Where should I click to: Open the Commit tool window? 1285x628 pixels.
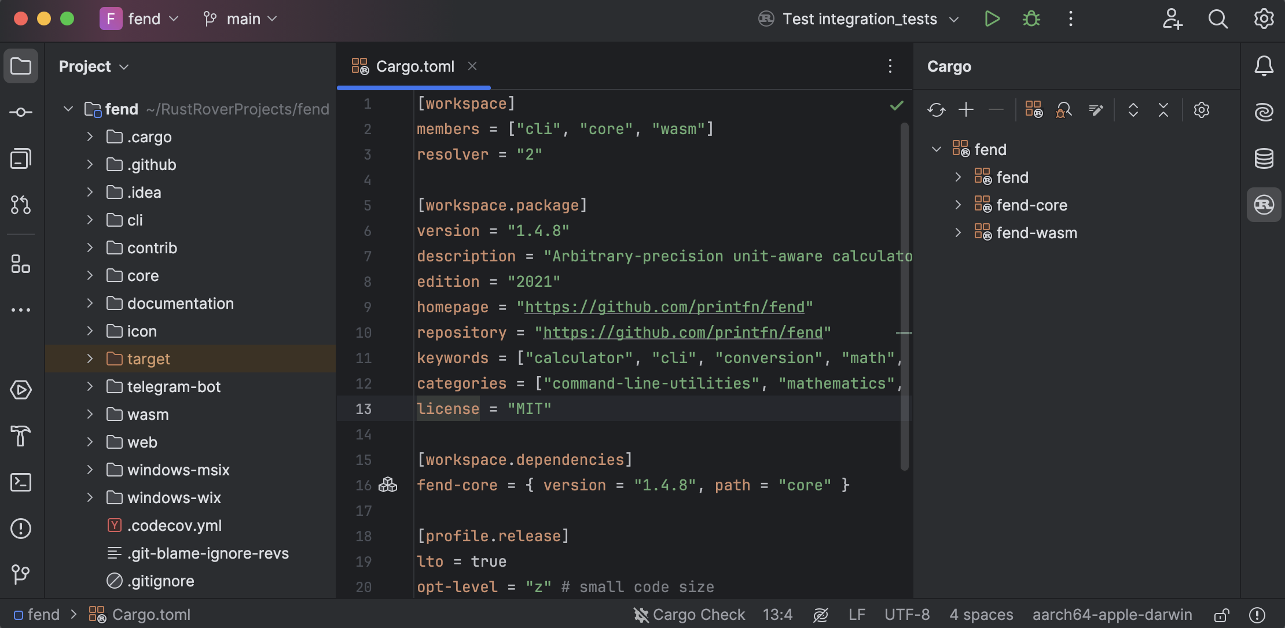click(21, 112)
